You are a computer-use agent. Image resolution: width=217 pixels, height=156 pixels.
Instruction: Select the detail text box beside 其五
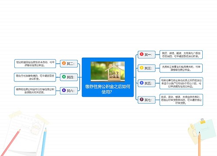click(x=181, y=83)
